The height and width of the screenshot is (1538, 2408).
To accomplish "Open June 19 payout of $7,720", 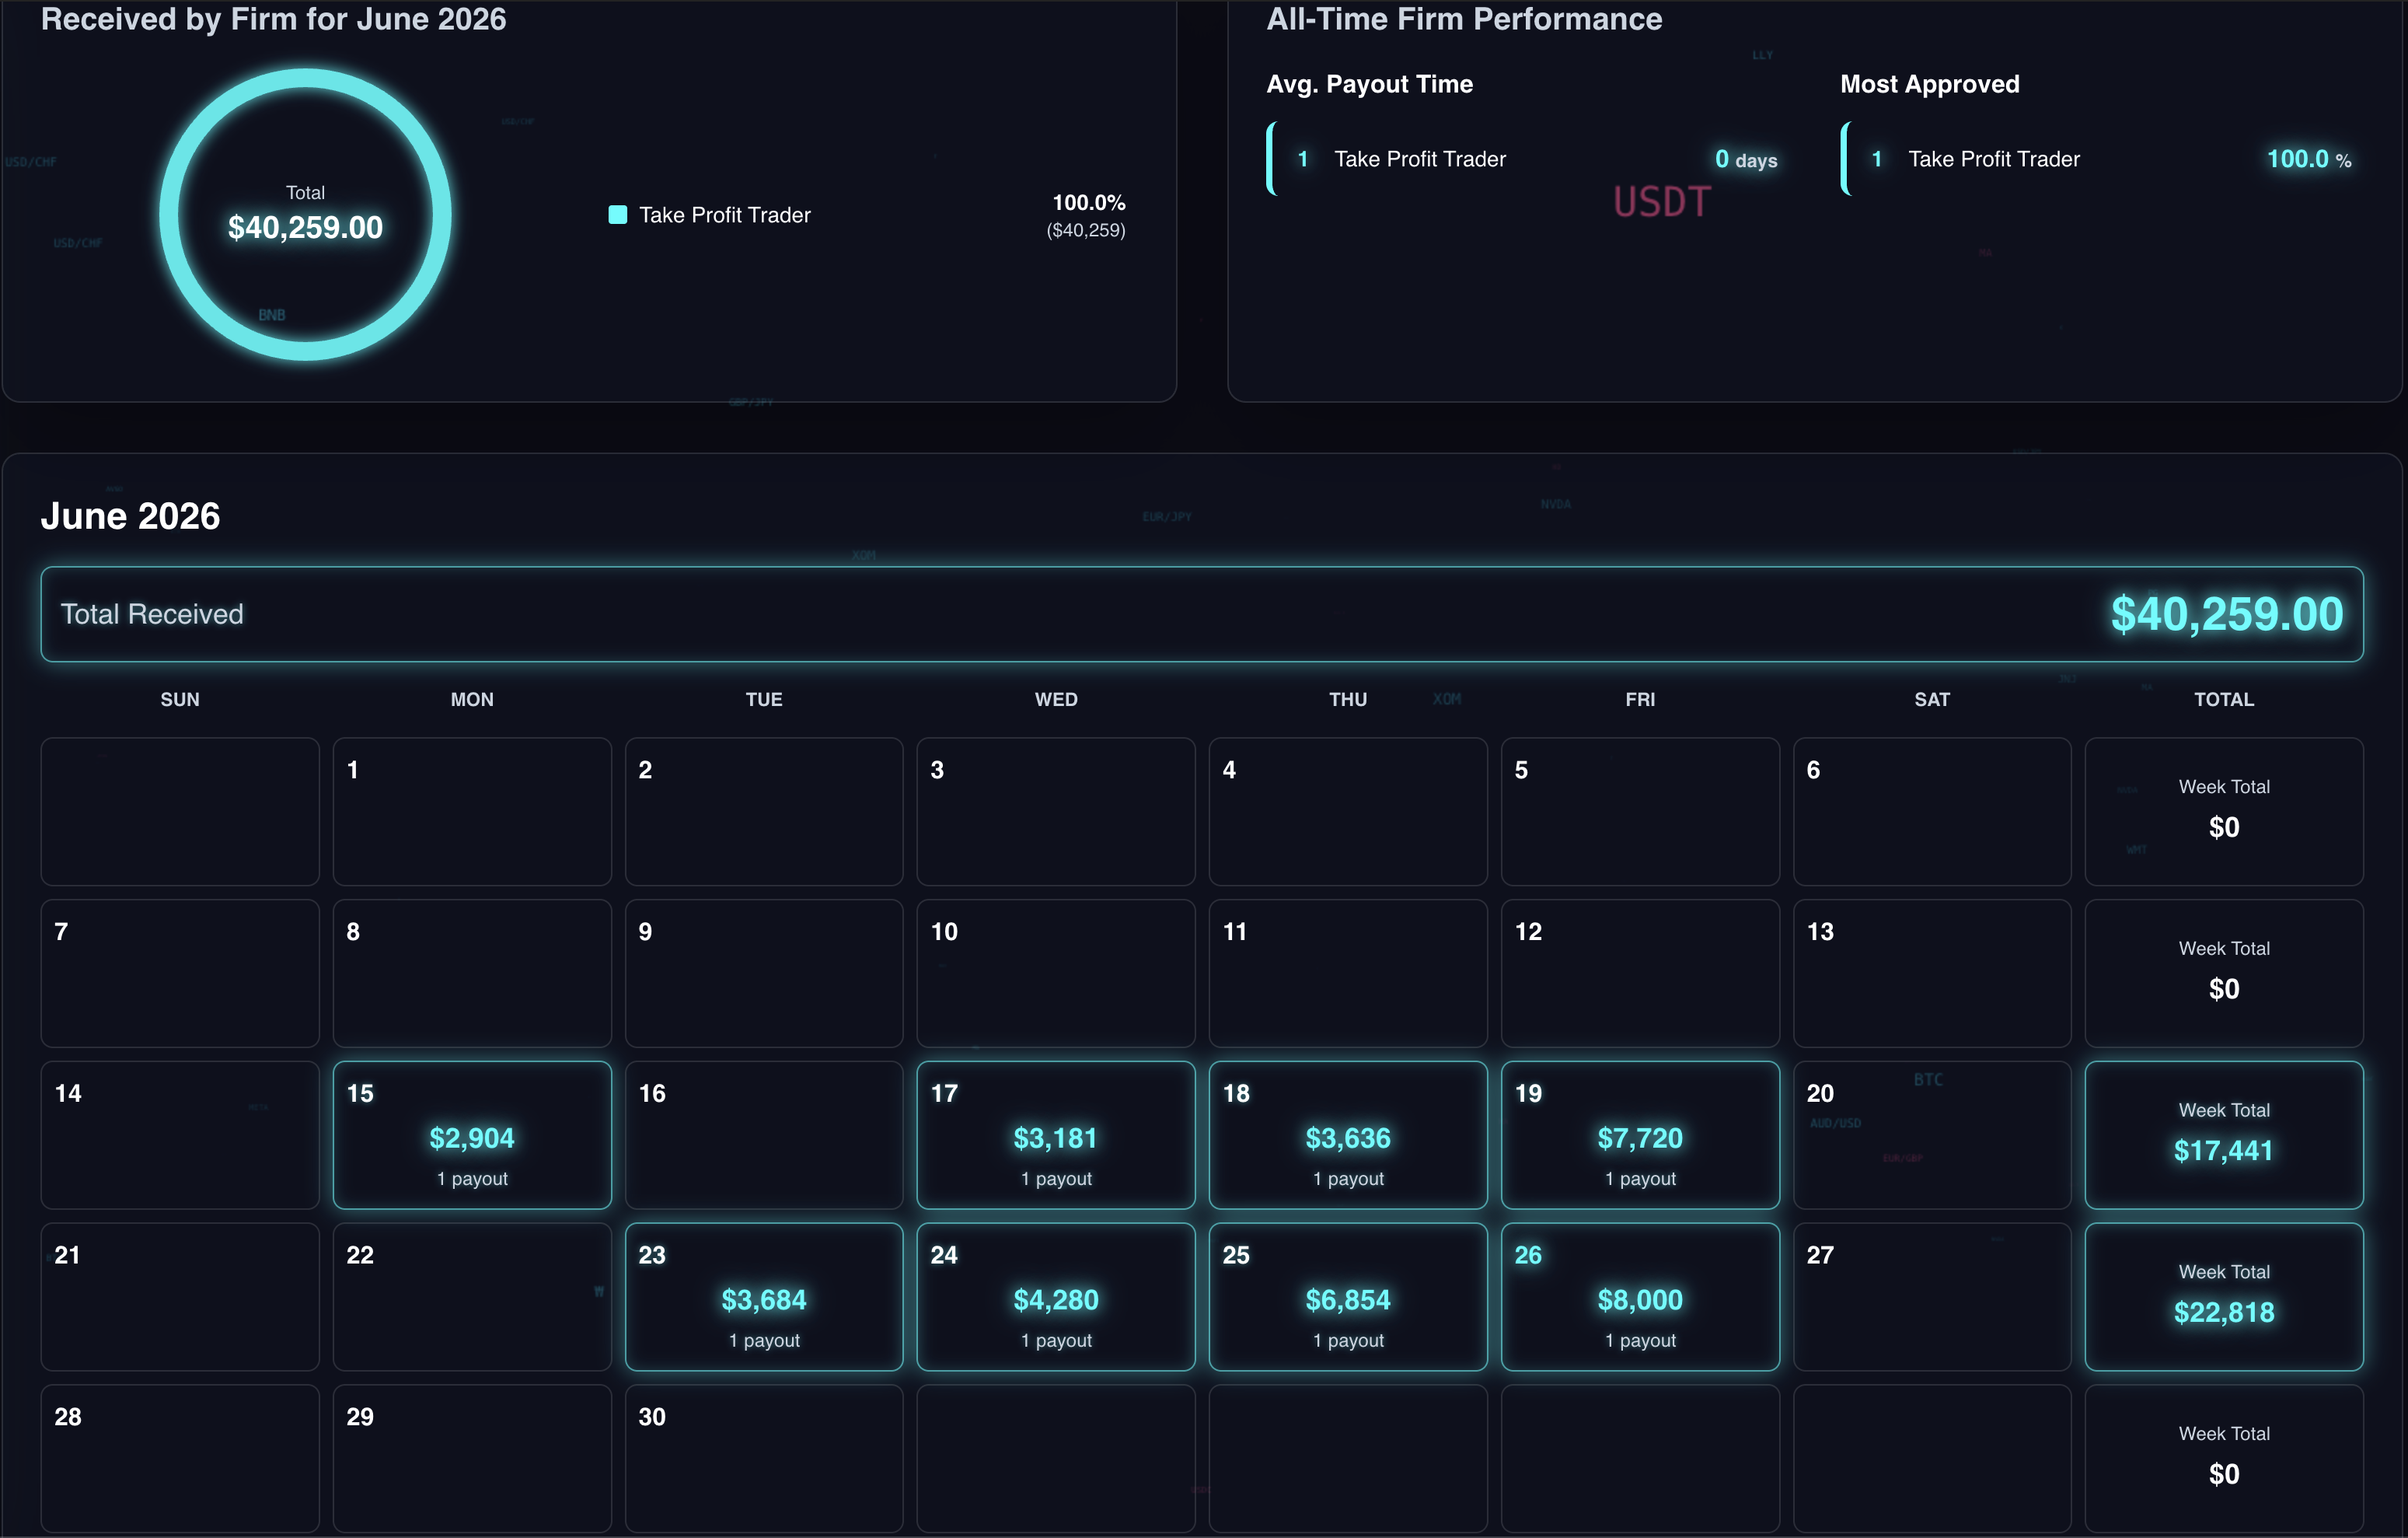I will pos(1640,1134).
